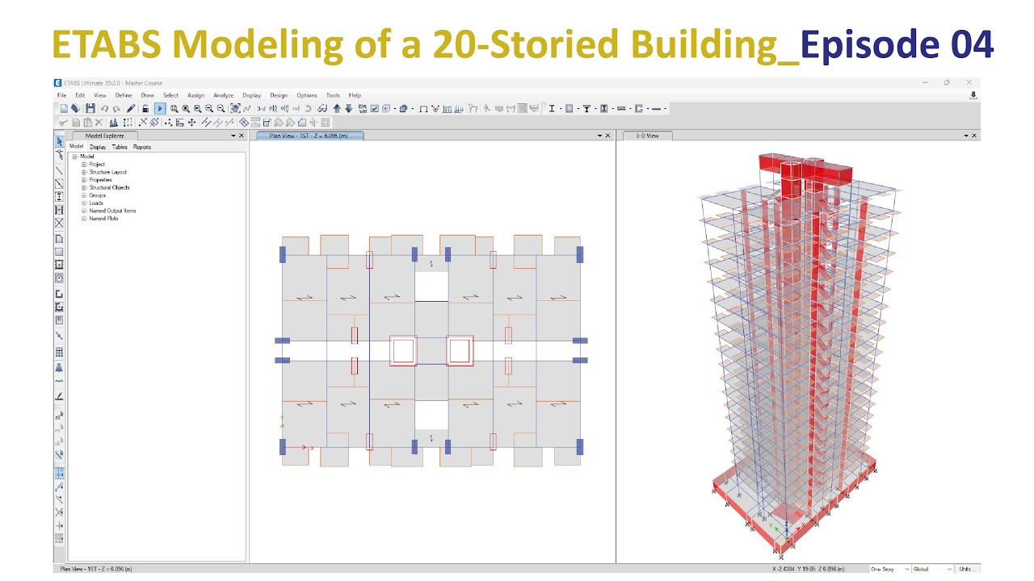Click the Redo arrow in toolbar
The image size is (1034, 581).
point(117,108)
